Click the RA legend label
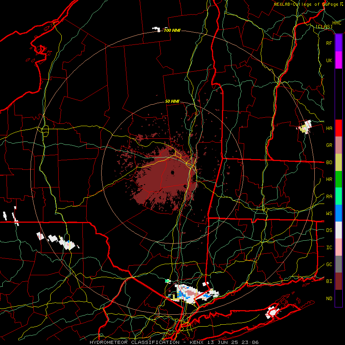The image size is (345, 345). (329, 197)
